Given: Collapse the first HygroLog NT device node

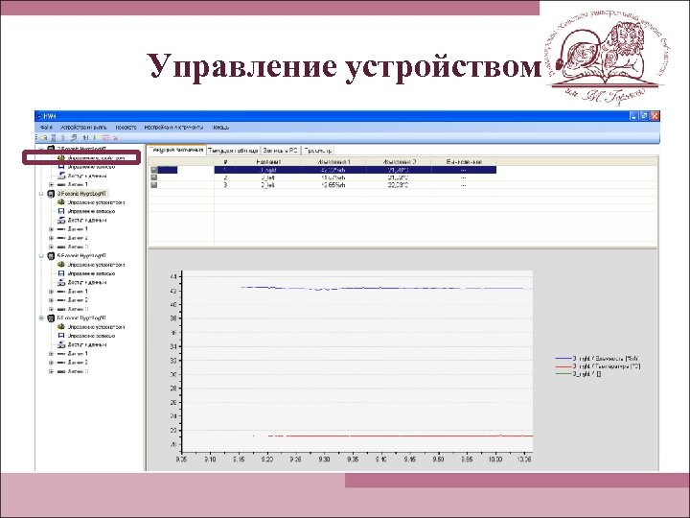Looking at the screenshot, I should pyautogui.click(x=41, y=149).
